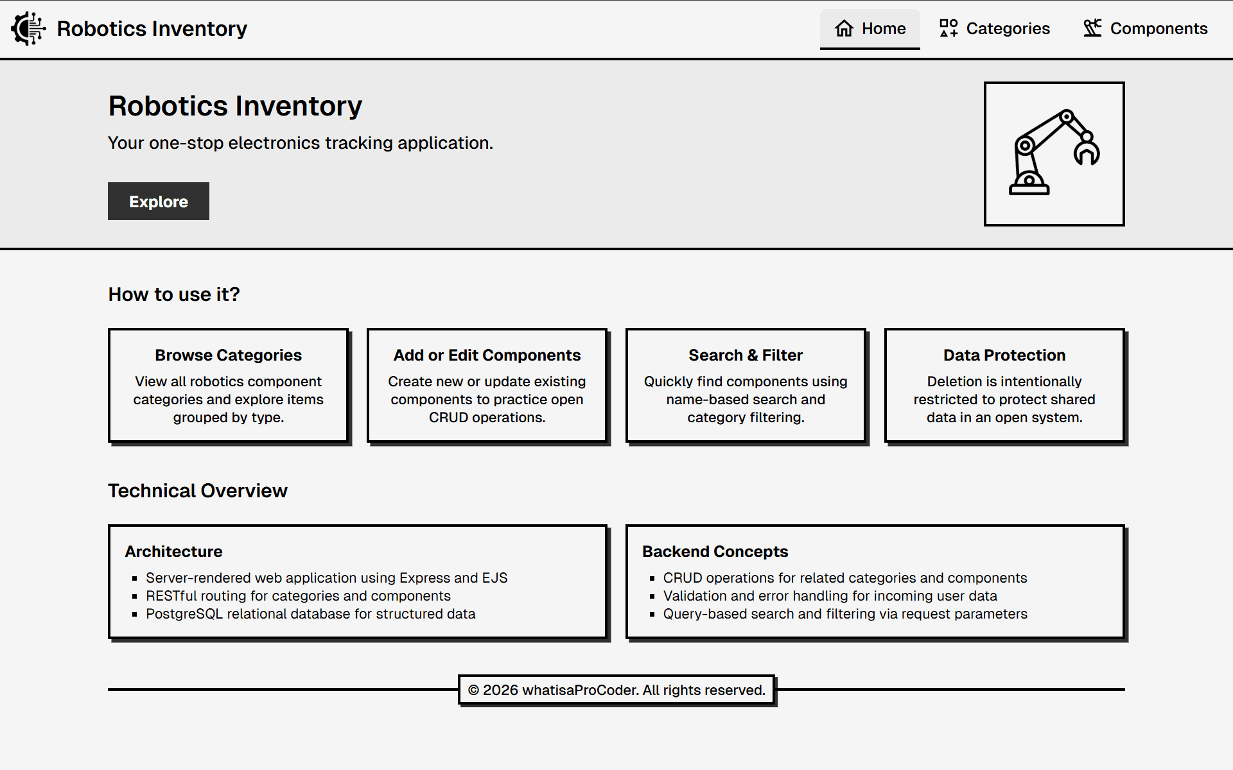Click the house icon in the navbar

coord(844,28)
